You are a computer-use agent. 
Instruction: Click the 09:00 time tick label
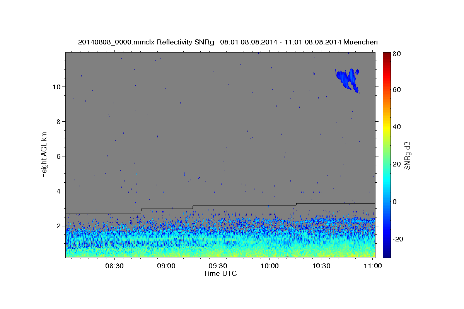(x=166, y=266)
